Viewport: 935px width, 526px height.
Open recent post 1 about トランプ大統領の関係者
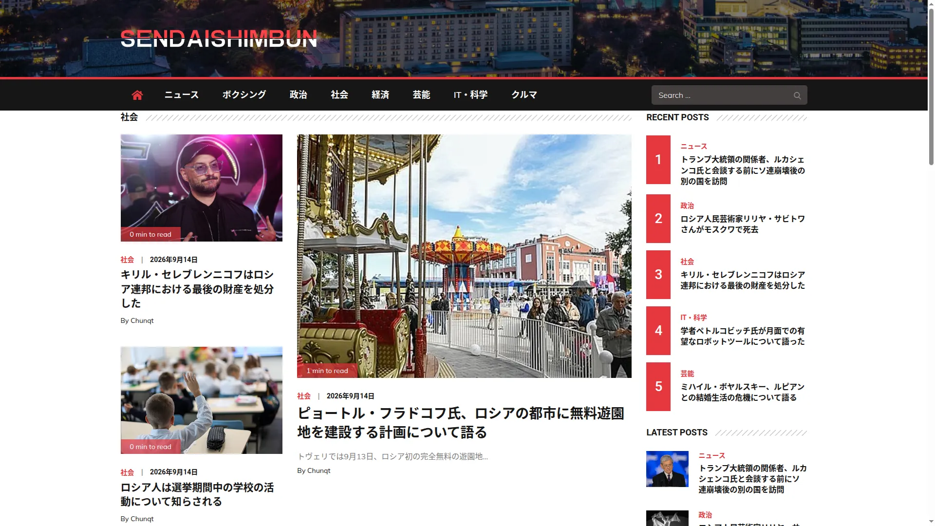(743, 170)
